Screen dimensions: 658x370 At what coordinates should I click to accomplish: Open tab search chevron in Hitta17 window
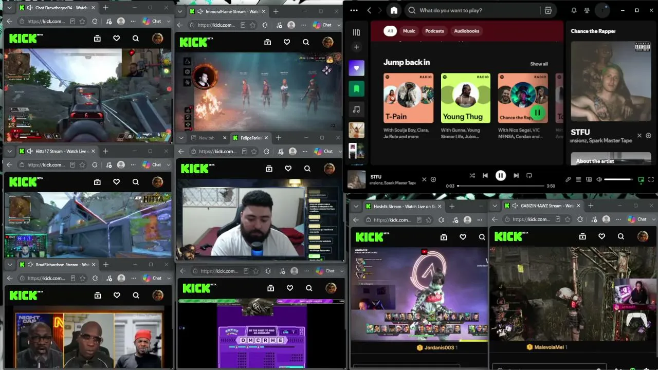pyautogui.click(x=9, y=151)
